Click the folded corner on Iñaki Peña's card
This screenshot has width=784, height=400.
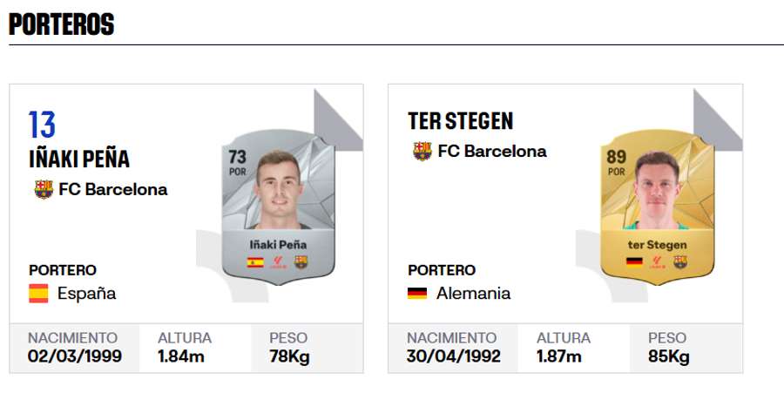pyautogui.click(x=339, y=120)
